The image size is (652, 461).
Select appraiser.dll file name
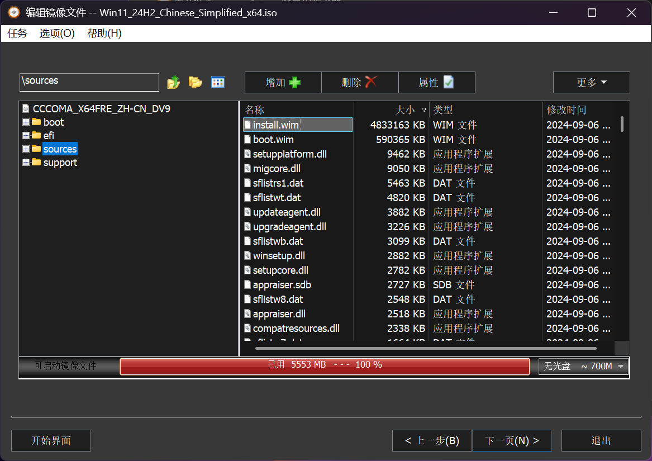tap(279, 314)
